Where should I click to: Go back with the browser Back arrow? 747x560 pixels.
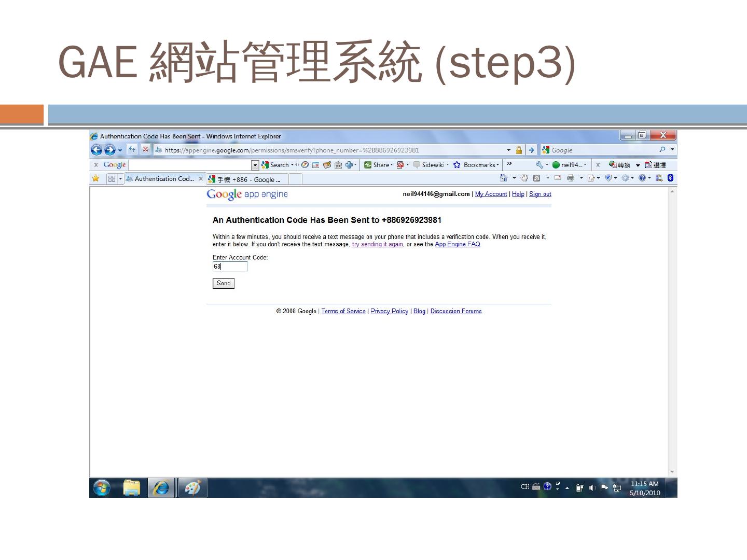coord(96,150)
